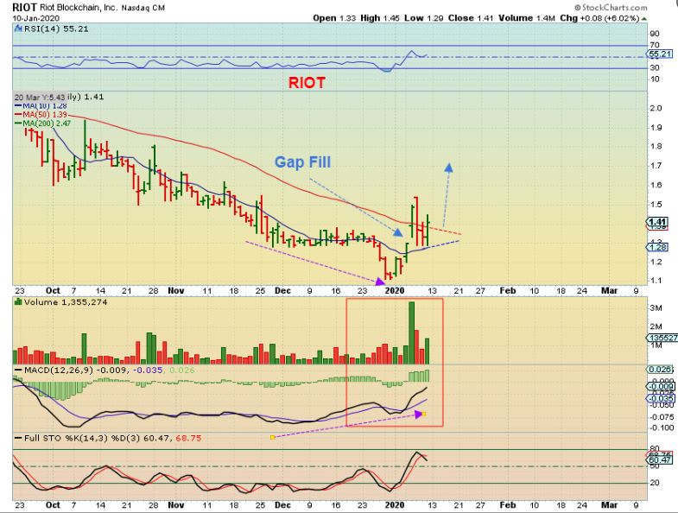The width and height of the screenshot is (678, 513).
Task: Click the 1.41 last-price tag on price axis
Action: [657, 222]
